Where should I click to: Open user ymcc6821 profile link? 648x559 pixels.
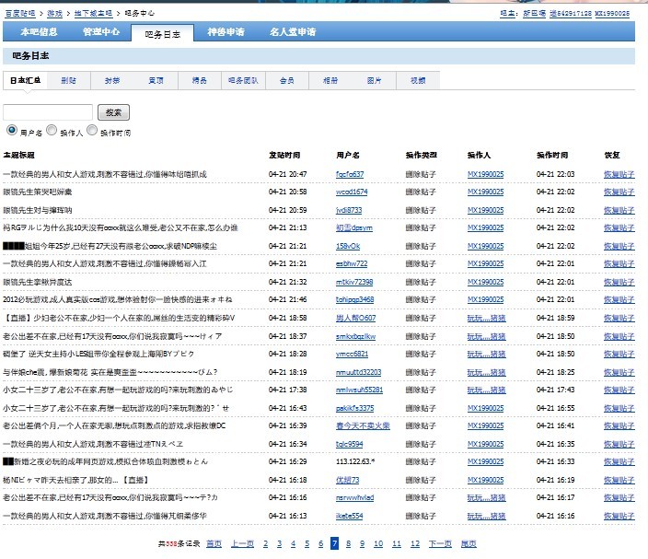tap(352, 354)
